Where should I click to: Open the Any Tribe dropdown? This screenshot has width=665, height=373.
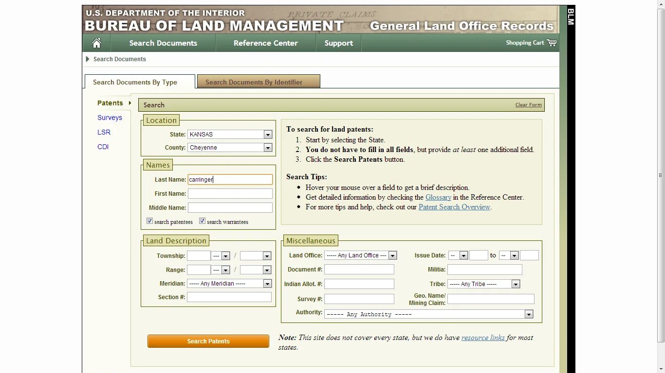pos(484,284)
